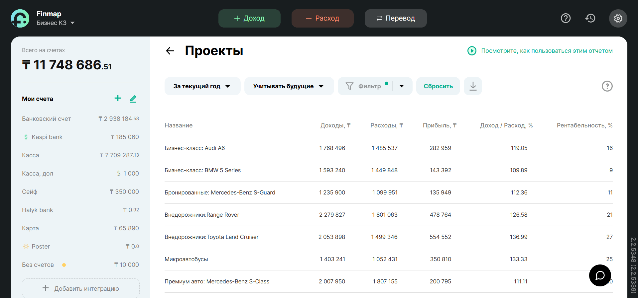Open the report usage tutorial link
The image size is (638, 298).
(x=547, y=51)
